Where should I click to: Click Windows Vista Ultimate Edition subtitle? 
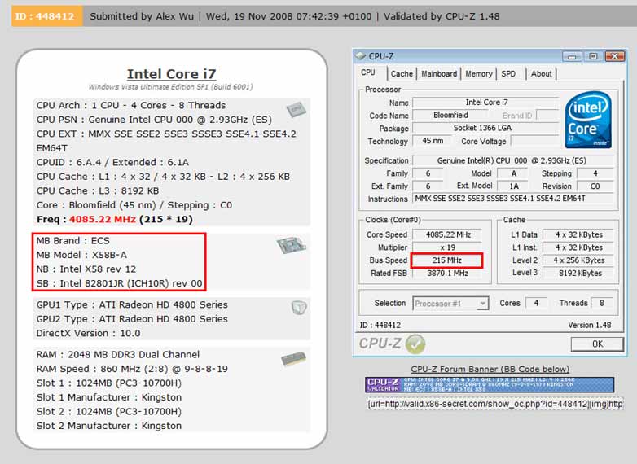(x=170, y=87)
